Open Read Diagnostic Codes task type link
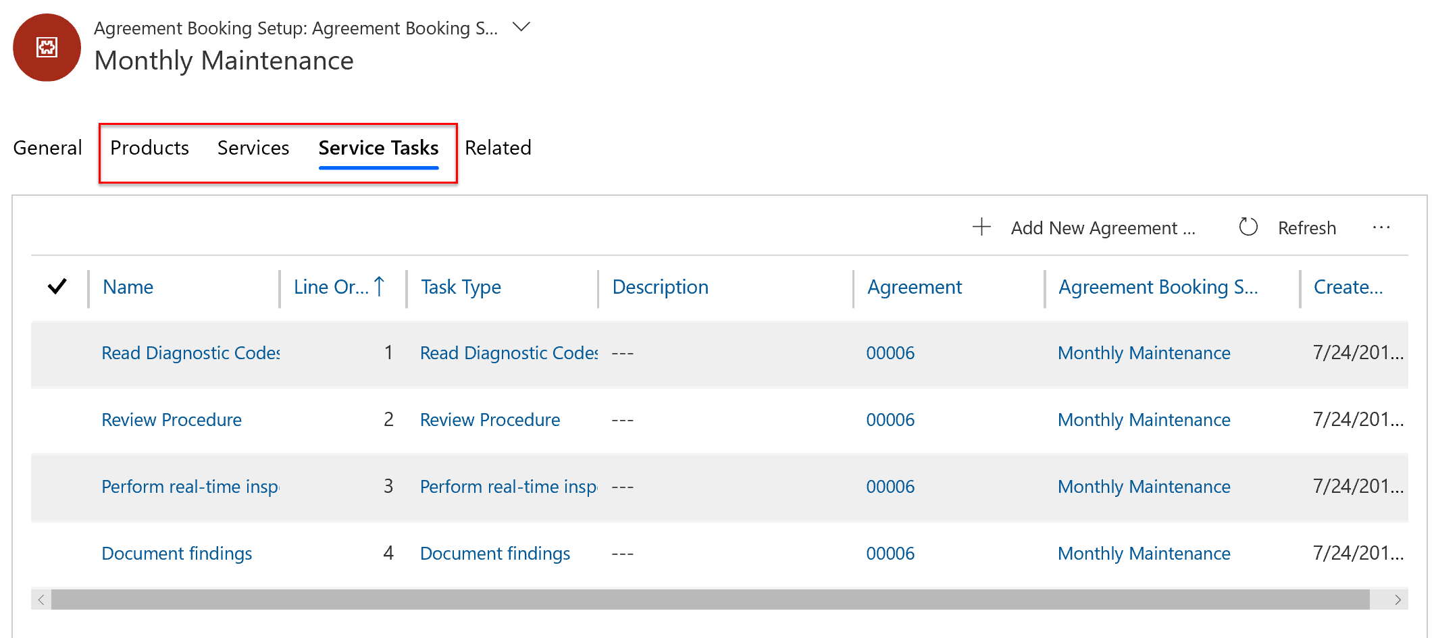Screen dimensions: 1436x638 pos(509,353)
